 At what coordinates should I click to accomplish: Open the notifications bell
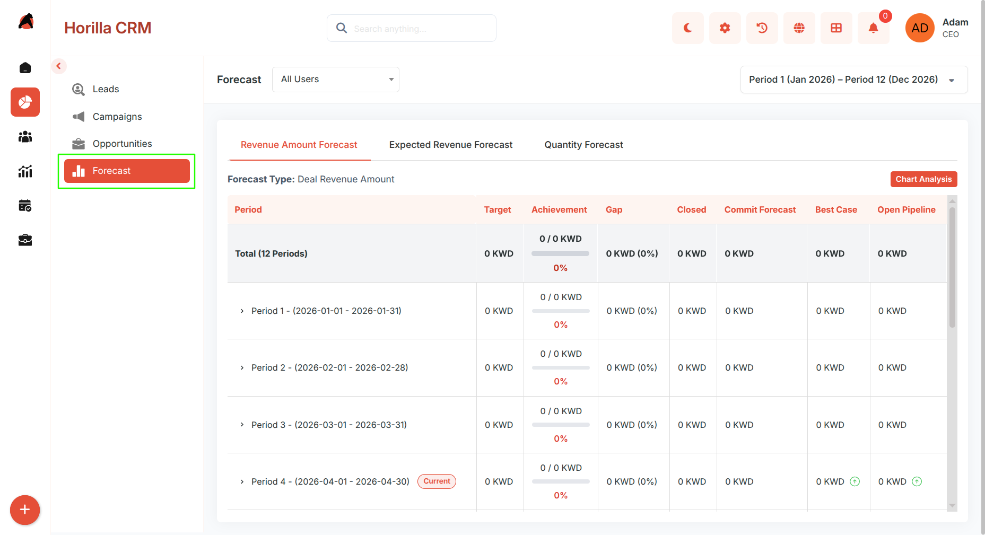(873, 28)
